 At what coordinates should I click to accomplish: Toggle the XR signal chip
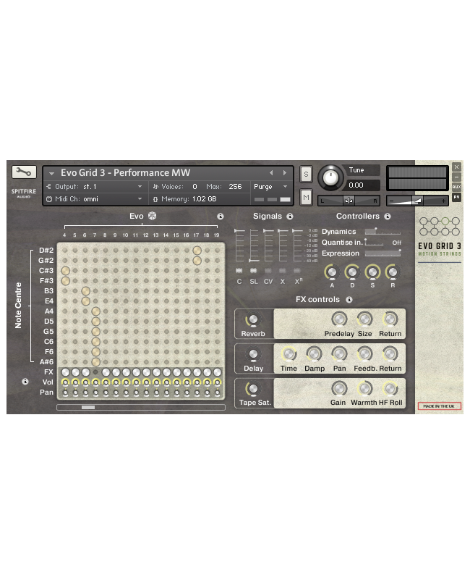(297, 271)
